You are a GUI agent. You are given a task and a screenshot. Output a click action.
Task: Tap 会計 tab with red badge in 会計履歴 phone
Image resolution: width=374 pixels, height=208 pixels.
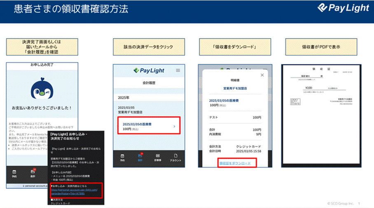click(x=140, y=157)
